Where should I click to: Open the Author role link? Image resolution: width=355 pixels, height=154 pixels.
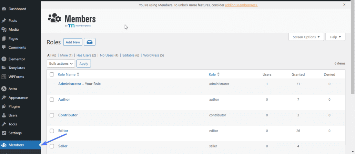pyautogui.click(x=64, y=100)
